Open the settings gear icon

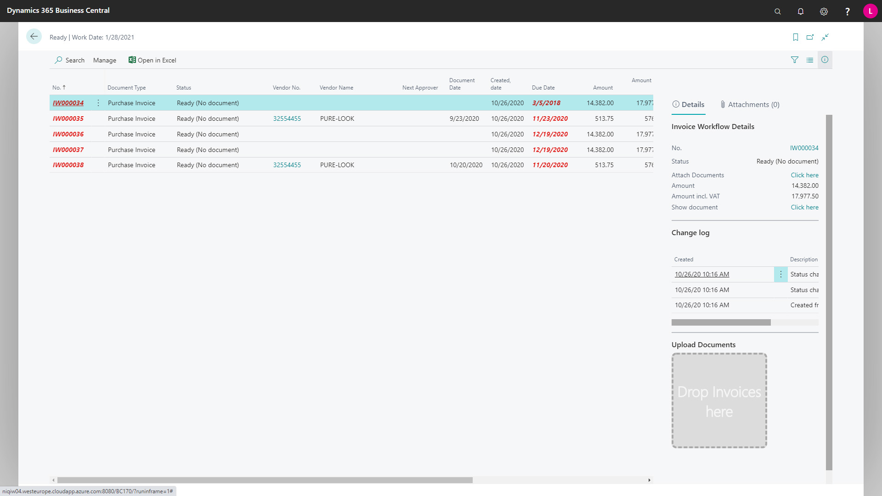pos(824,11)
